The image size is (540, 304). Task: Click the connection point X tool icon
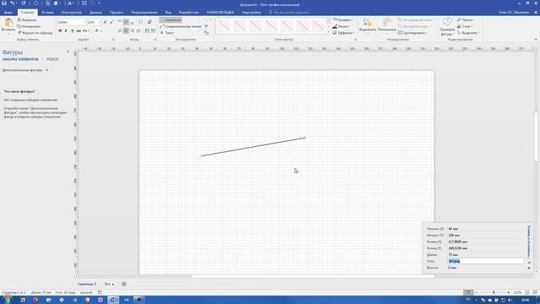point(206,26)
